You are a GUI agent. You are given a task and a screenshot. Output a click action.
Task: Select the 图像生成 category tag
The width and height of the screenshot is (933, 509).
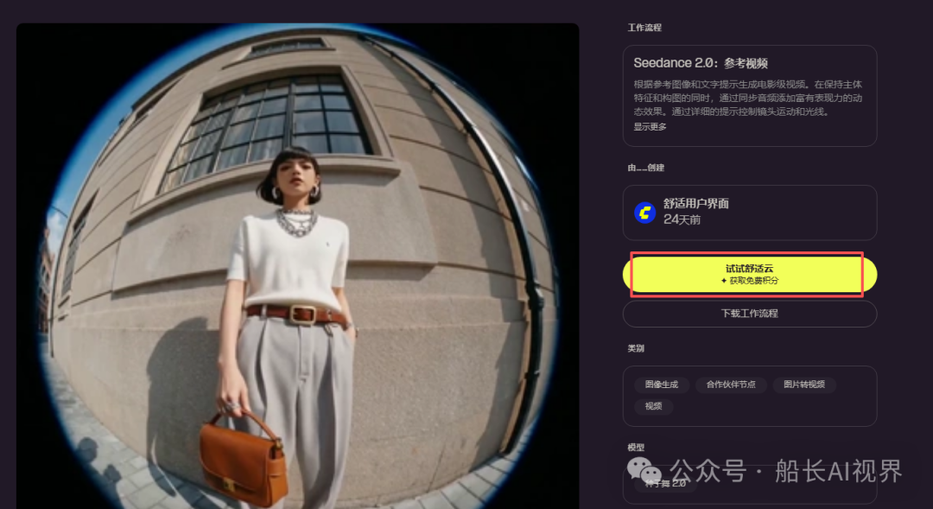[662, 385]
